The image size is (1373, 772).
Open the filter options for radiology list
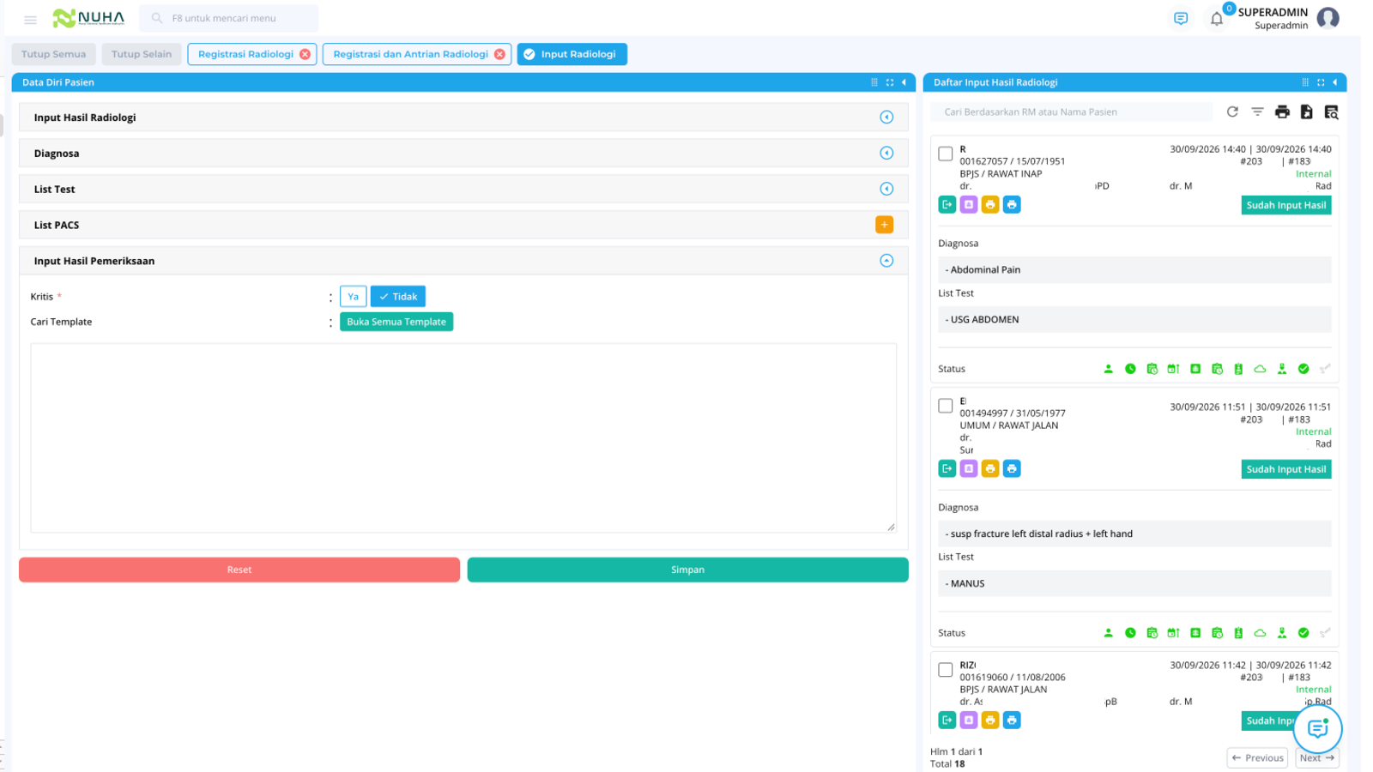coord(1257,112)
